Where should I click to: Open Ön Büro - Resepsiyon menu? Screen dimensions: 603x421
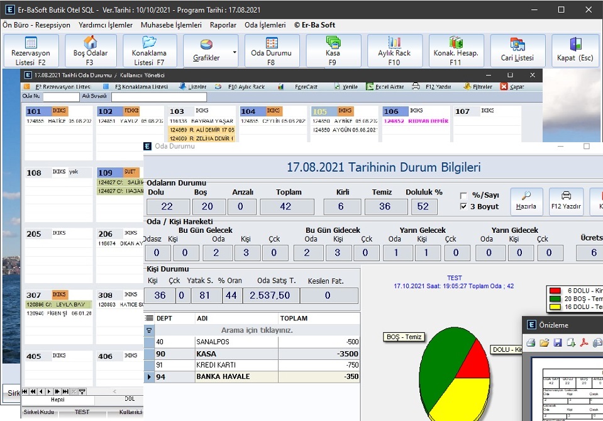click(36, 25)
